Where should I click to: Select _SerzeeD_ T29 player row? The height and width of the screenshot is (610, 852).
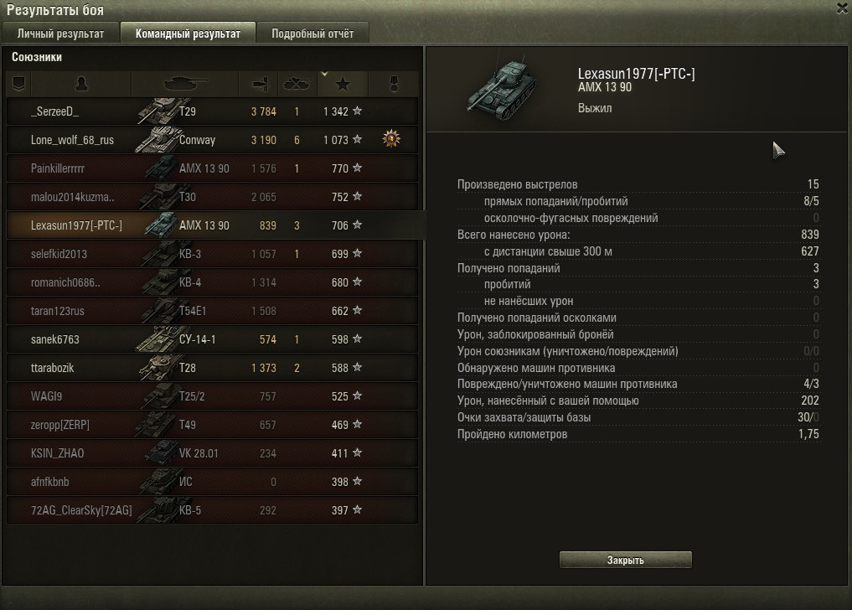(x=213, y=111)
